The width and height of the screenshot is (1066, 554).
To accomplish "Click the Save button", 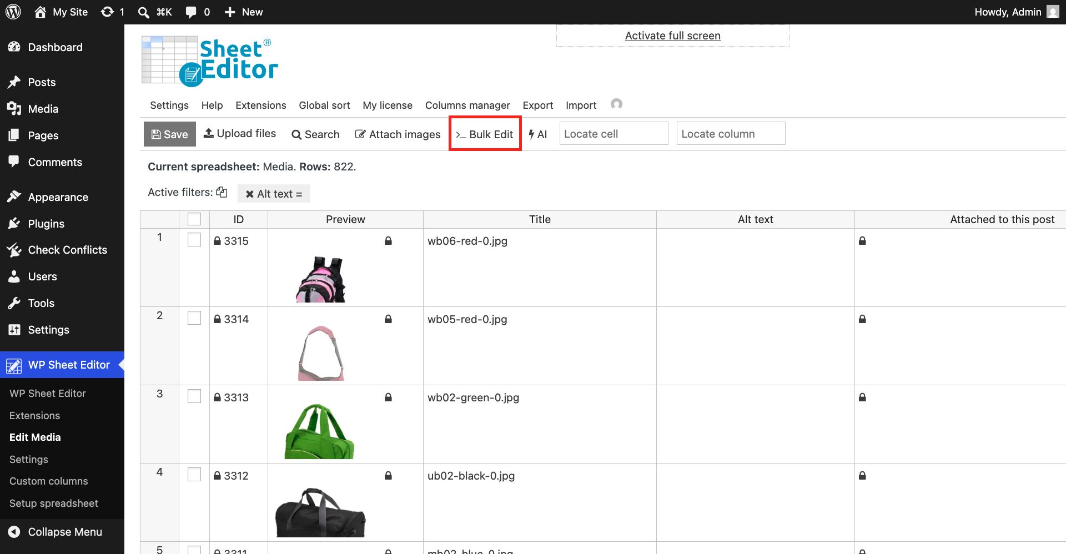I will pos(170,134).
